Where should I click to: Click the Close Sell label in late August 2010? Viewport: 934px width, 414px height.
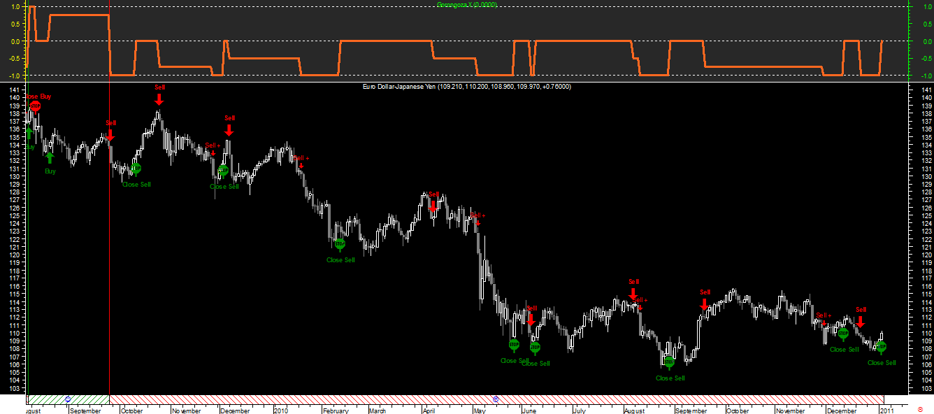670,378
